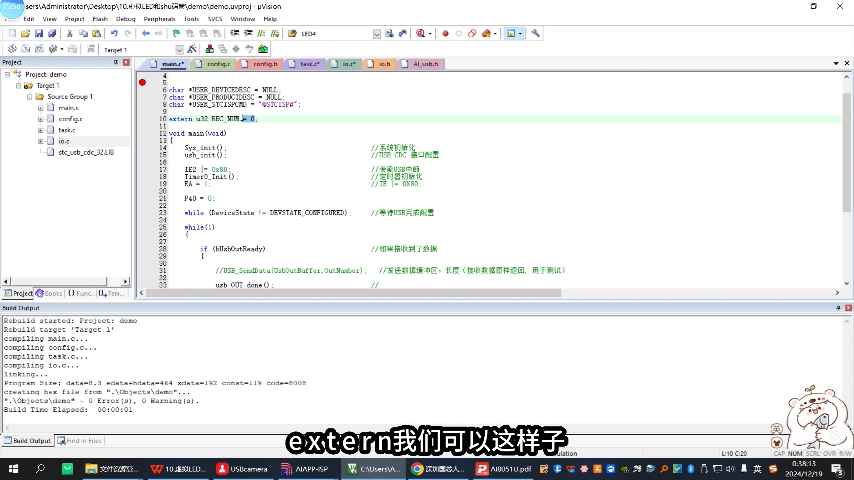854x480 pixels.
Task: Pin the Project panel
Action: pos(115,62)
